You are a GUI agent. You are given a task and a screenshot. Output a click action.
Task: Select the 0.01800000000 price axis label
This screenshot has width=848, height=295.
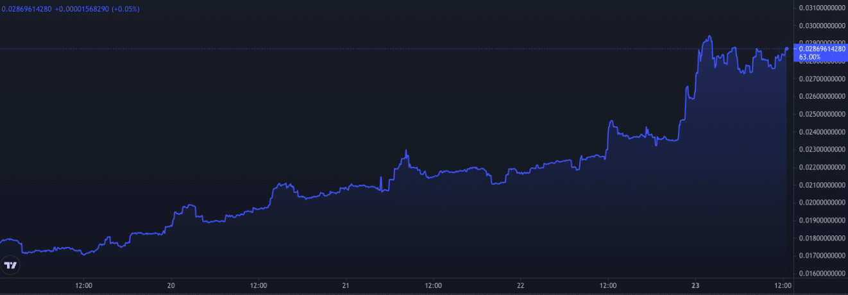[822, 238]
